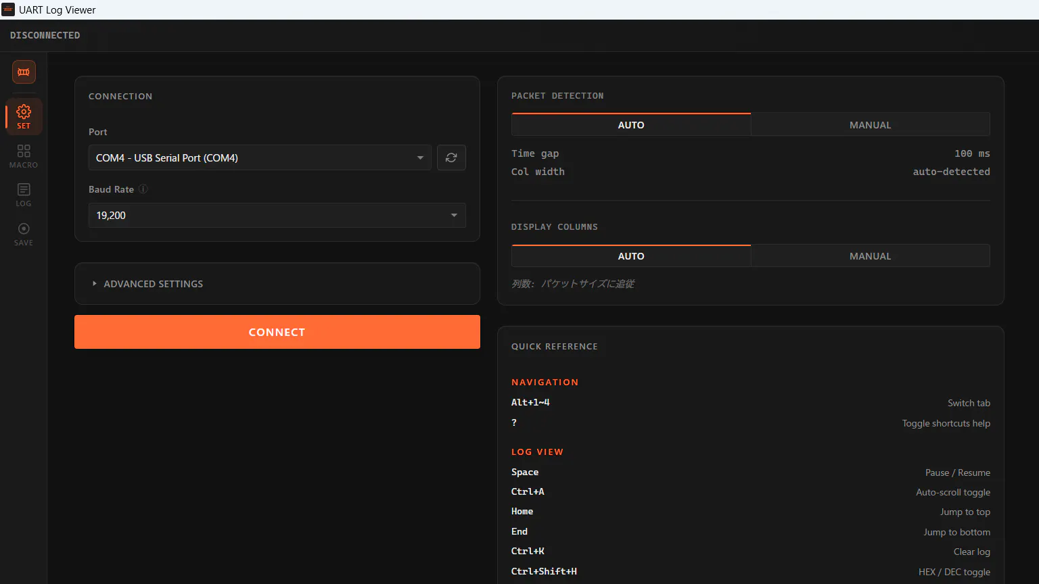Click the Ctrl+K shortcut entry
Screen dimensions: 1039x584
tap(528, 551)
